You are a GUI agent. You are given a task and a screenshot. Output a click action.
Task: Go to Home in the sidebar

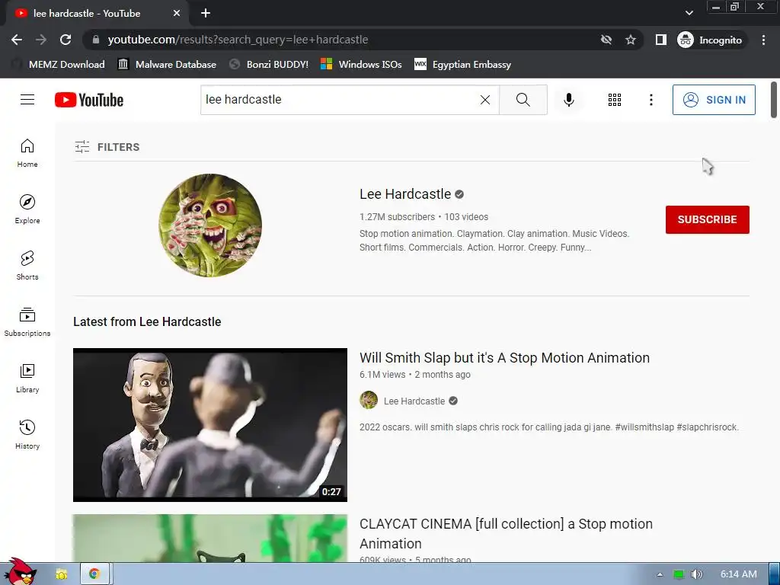[x=27, y=152]
